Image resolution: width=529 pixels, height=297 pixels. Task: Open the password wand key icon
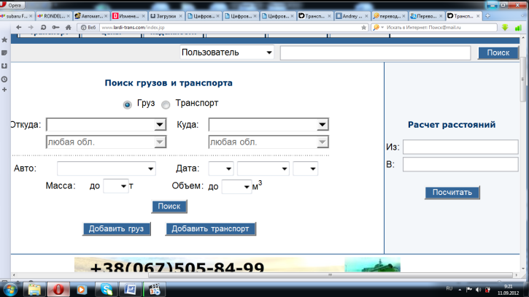click(55, 27)
